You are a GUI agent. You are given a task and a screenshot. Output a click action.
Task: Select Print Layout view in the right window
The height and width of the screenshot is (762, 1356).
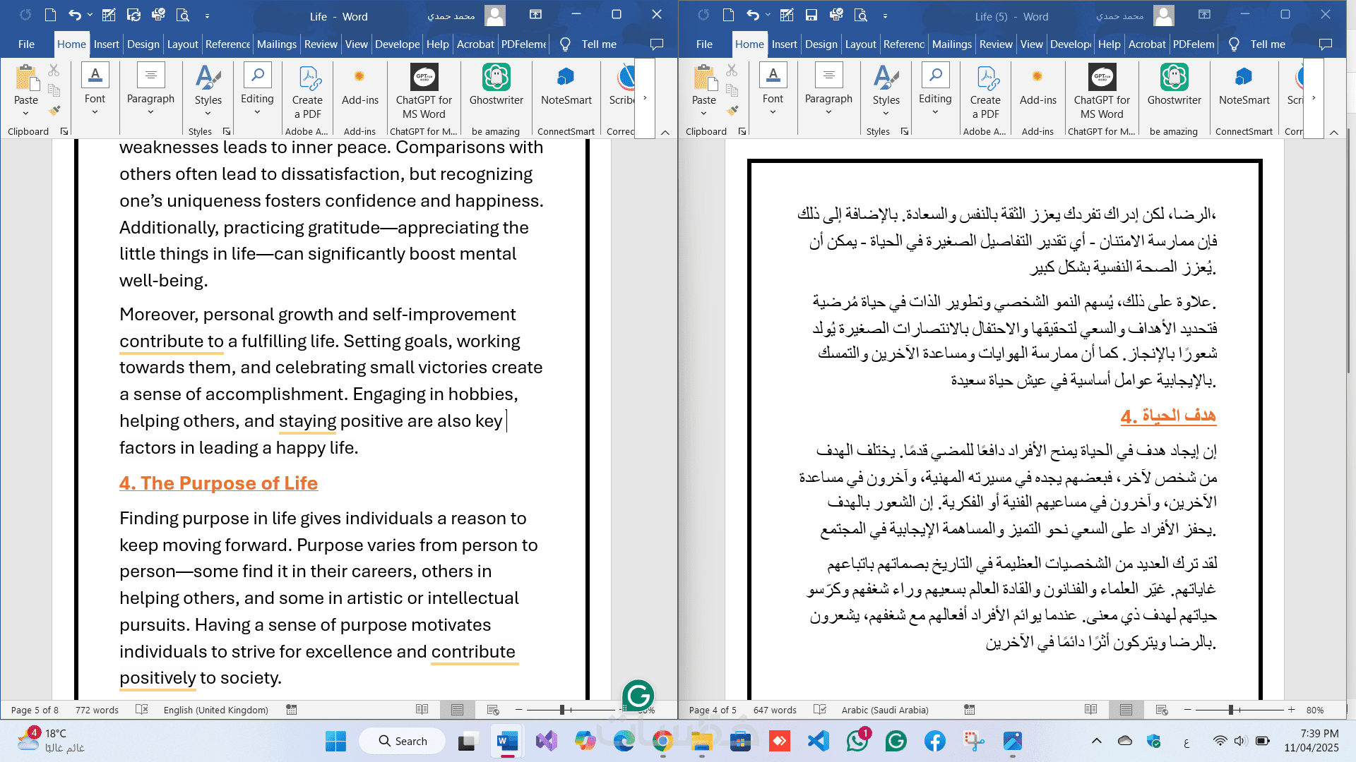1126,710
